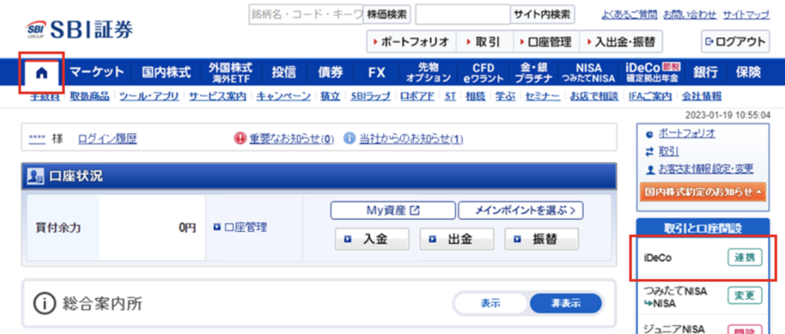Click the つみたてNISA 変更 button
Screen dimensions: 785x334
744,296
